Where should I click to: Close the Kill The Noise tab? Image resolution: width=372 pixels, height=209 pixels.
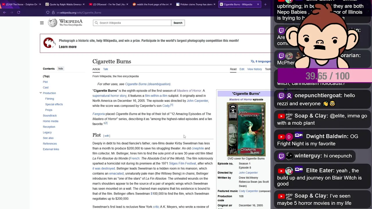click(40, 4)
